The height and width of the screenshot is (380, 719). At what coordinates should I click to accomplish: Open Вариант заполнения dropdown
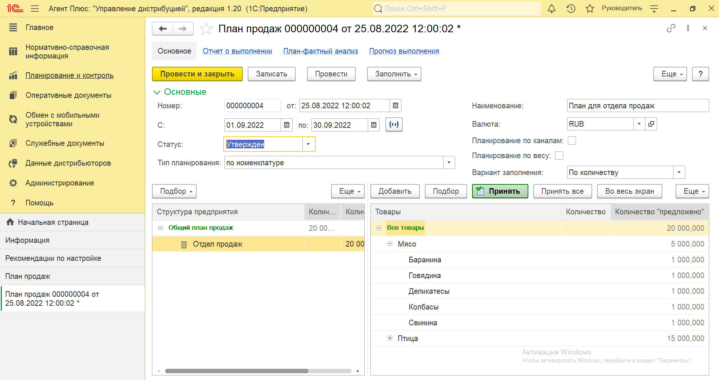coord(679,172)
